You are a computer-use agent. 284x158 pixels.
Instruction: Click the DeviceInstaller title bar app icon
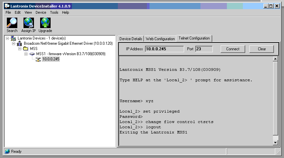point(7,6)
